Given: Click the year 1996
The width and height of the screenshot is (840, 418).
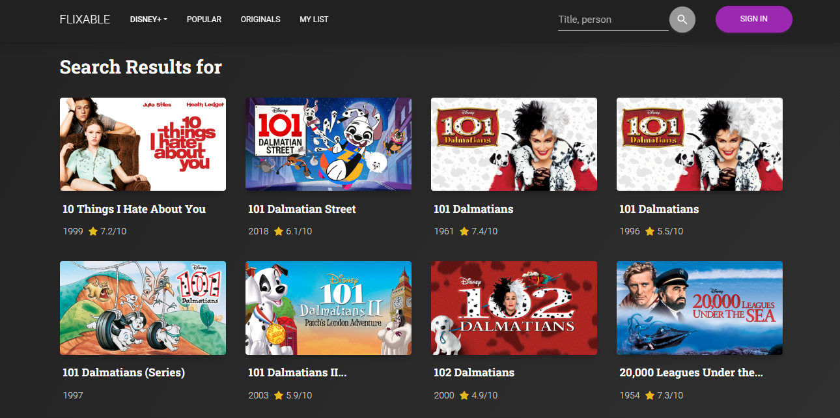Looking at the screenshot, I should click(630, 231).
